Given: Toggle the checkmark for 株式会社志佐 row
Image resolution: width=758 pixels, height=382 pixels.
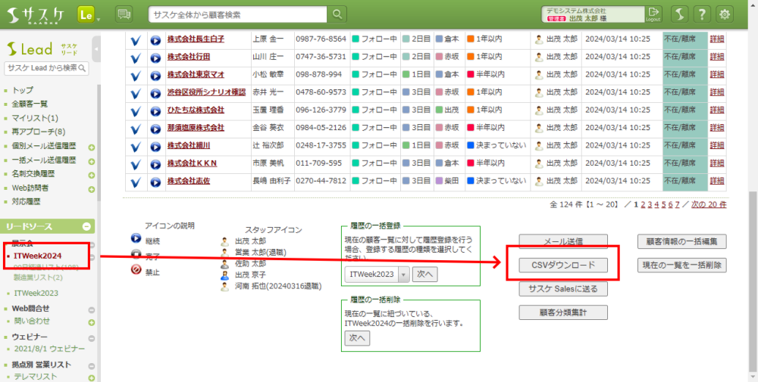Looking at the screenshot, I should [136, 182].
